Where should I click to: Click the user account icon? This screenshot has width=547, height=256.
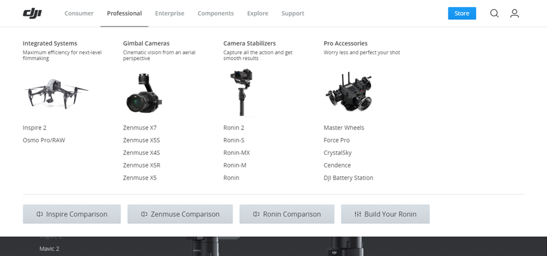514,13
